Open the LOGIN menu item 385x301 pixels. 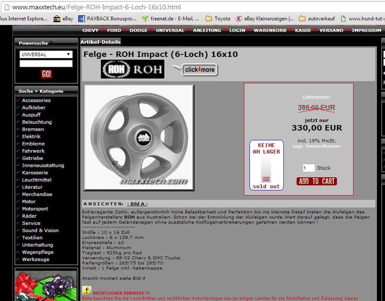pyautogui.click(x=237, y=30)
